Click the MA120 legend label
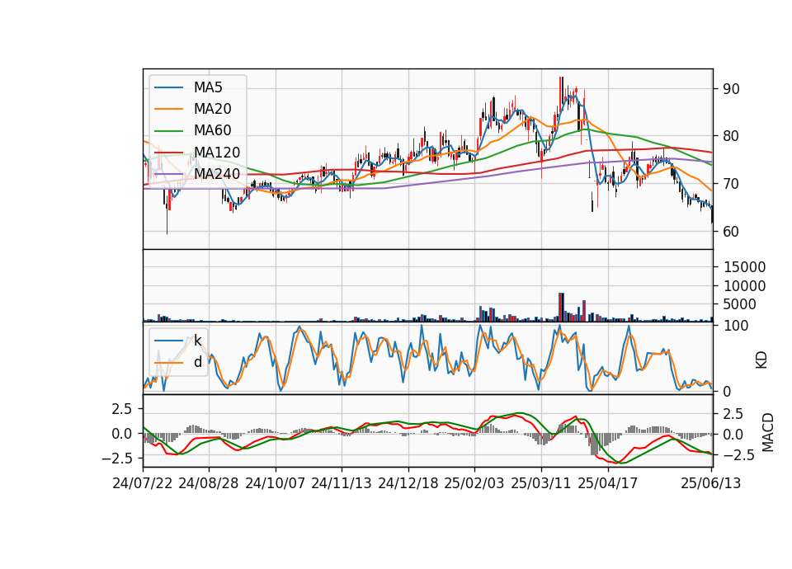 pyautogui.click(x=217, y=153)
